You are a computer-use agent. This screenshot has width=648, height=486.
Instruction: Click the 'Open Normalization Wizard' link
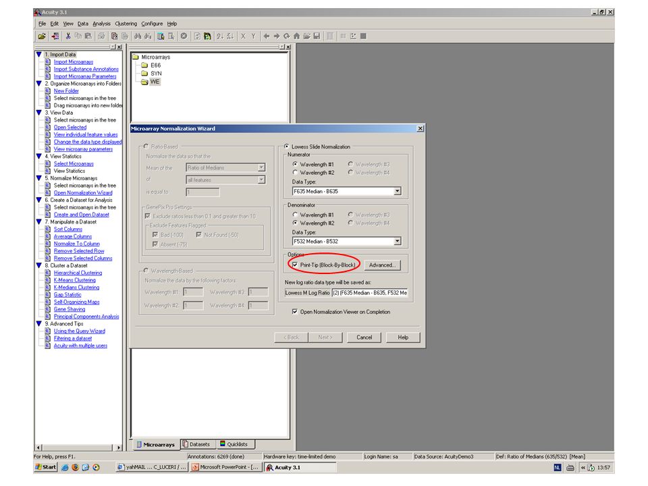(x=82, y=192)
